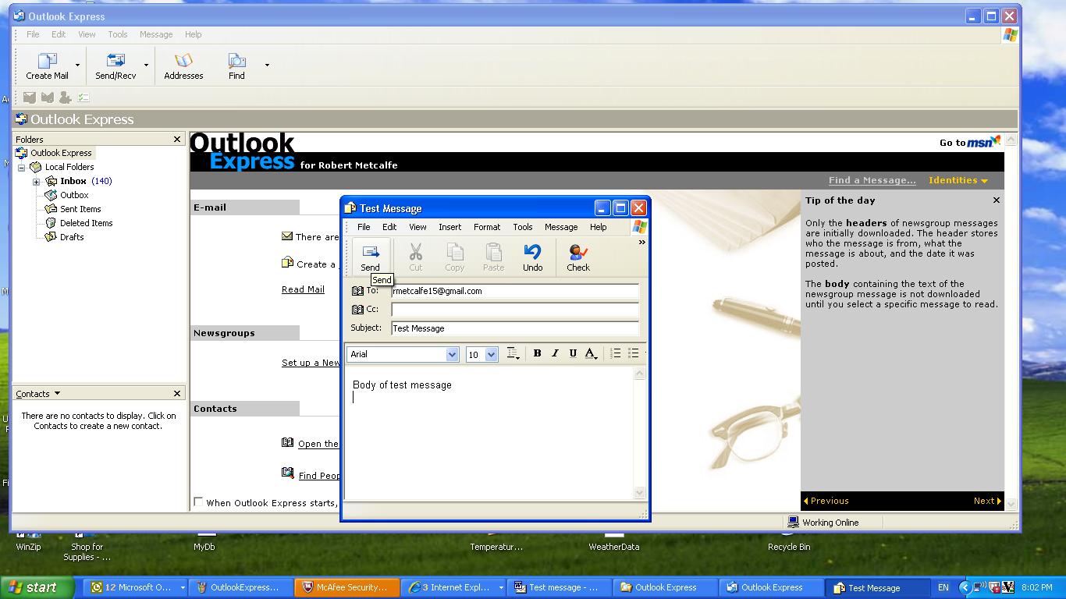Expand the Inbox folder tree node
1066x599 pixels.
[36, 182]
